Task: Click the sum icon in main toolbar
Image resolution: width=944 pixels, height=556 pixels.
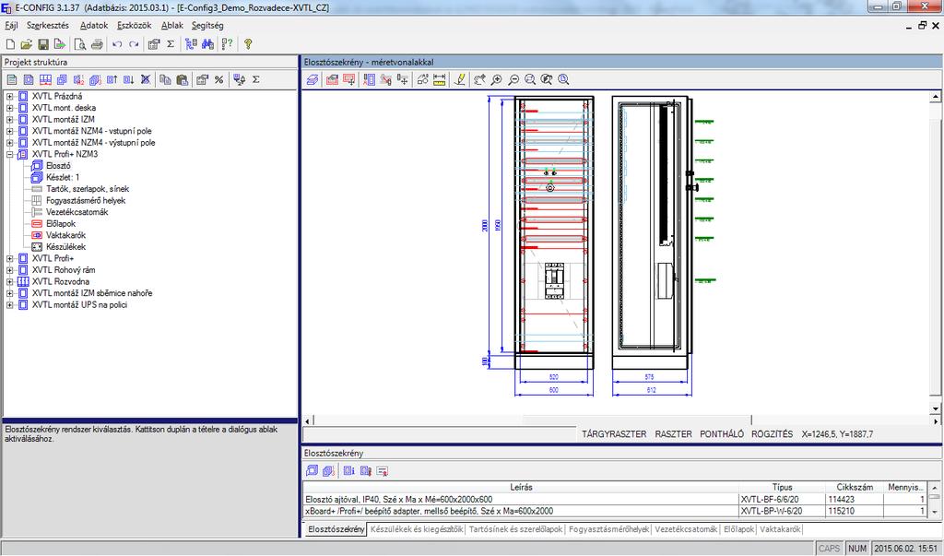Action: tap(171, 44)
